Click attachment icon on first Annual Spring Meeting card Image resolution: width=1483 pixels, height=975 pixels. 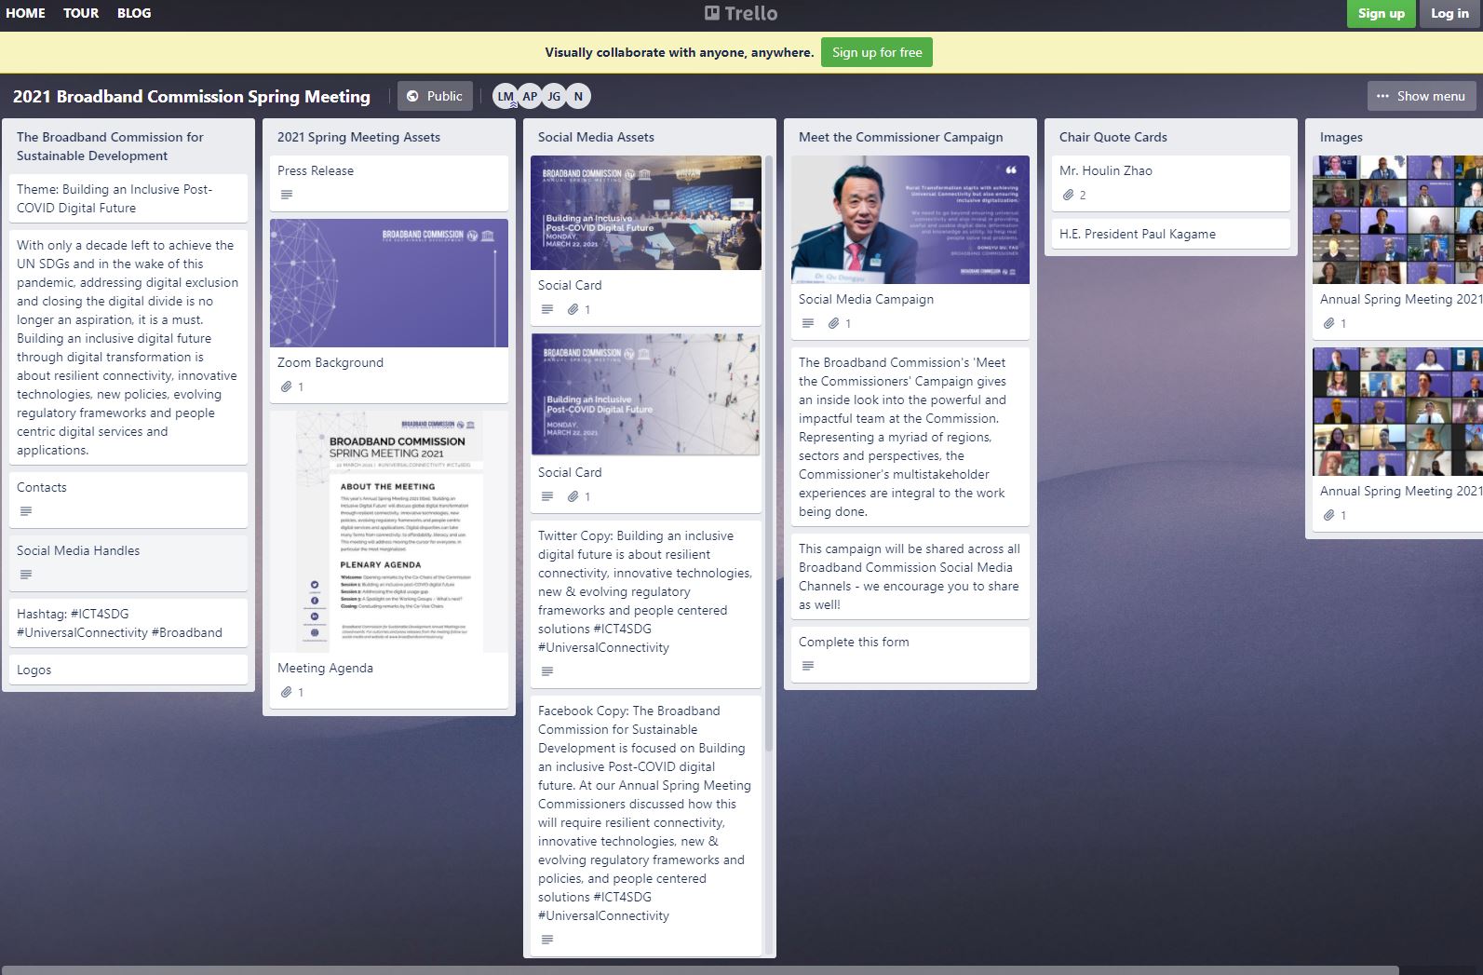pyautogui.click(x=1329, y=323)
